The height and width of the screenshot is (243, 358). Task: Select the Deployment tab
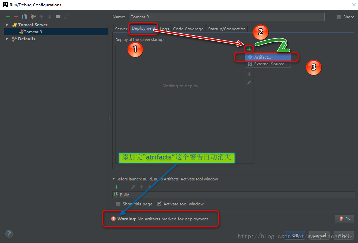tap(143, 28)
